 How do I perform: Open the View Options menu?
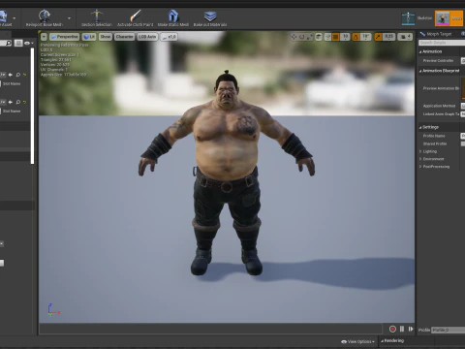pyautogui.click(x=358, y=341)
